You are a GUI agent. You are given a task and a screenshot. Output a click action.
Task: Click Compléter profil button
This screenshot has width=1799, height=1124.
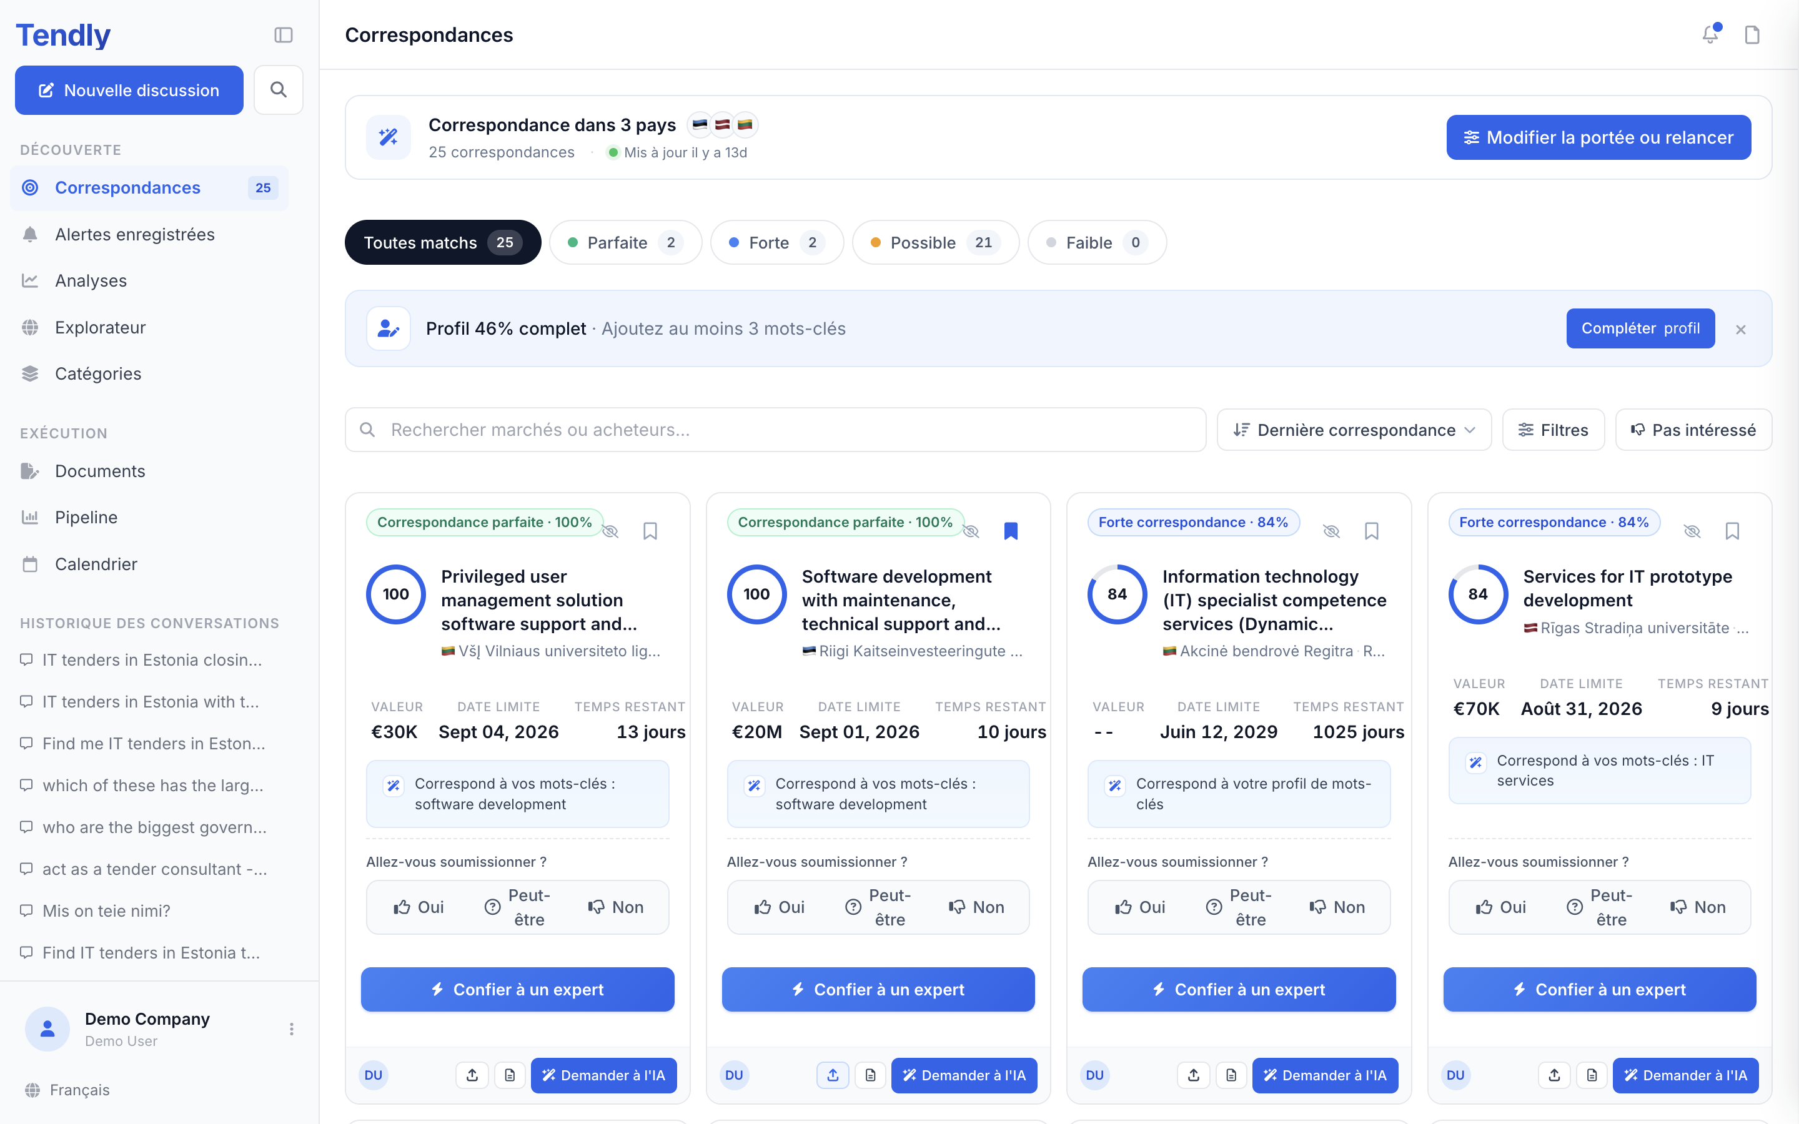click(x=1640, y=328)
